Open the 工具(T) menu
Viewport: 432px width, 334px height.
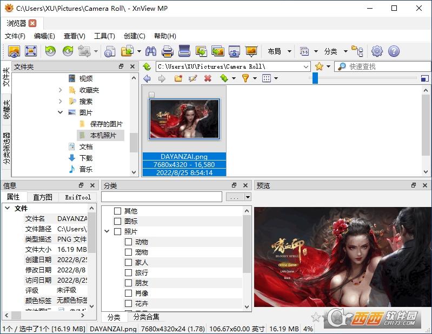point(104,36)
